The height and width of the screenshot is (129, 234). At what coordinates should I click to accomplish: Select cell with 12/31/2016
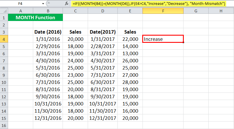48,118
